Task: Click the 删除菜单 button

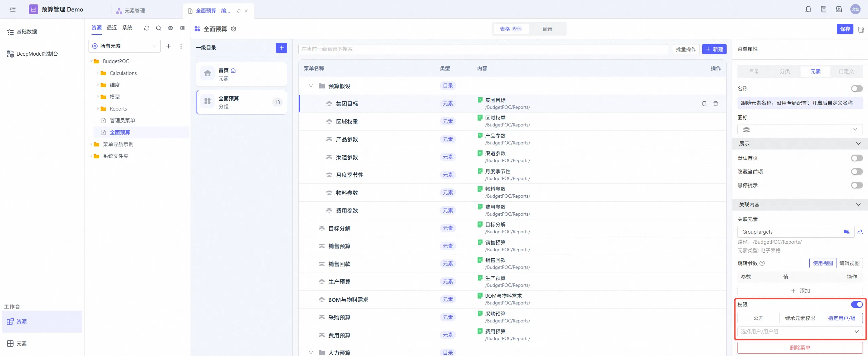Action: [800, 348]
